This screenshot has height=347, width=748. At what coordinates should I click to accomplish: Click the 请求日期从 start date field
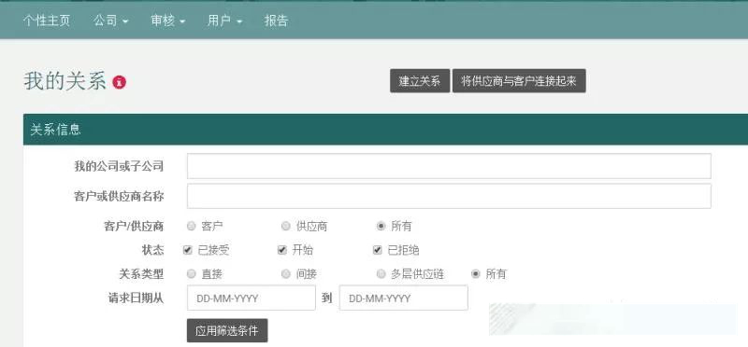(252, 298)
